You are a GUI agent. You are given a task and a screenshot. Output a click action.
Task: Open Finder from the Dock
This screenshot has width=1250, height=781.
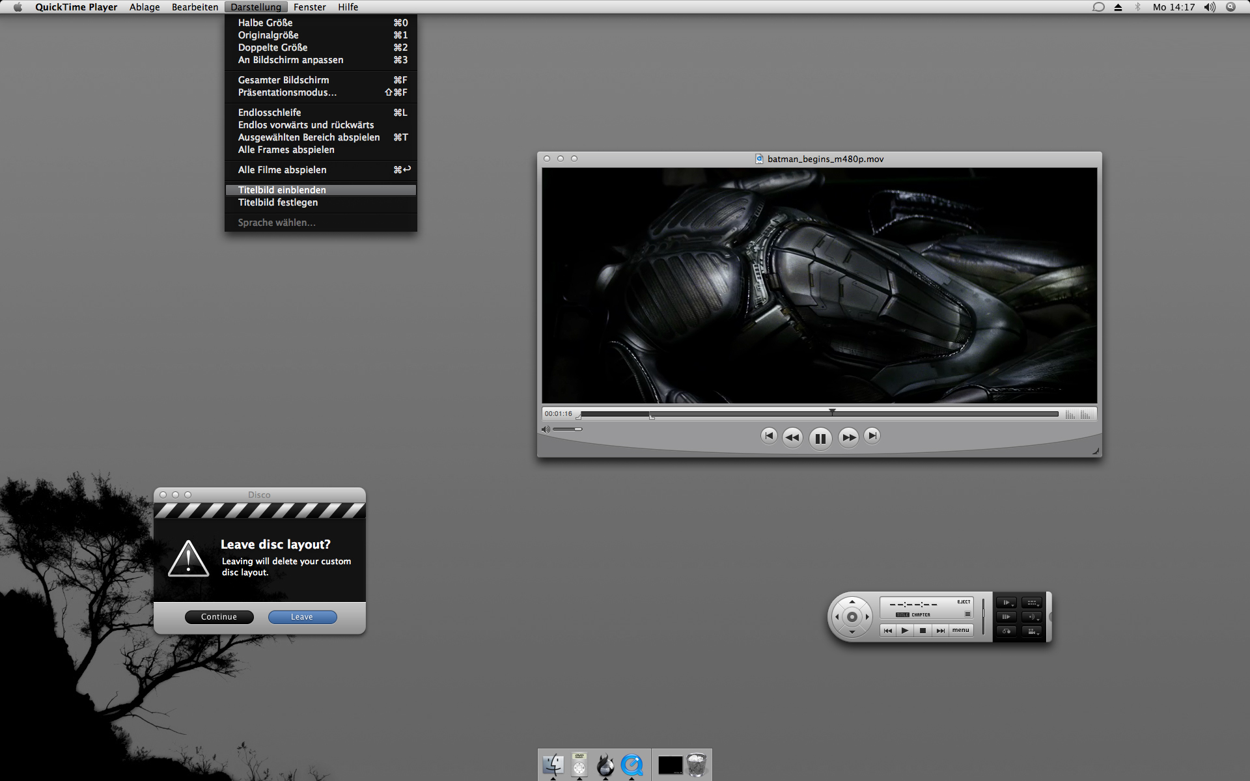point(553,765)
